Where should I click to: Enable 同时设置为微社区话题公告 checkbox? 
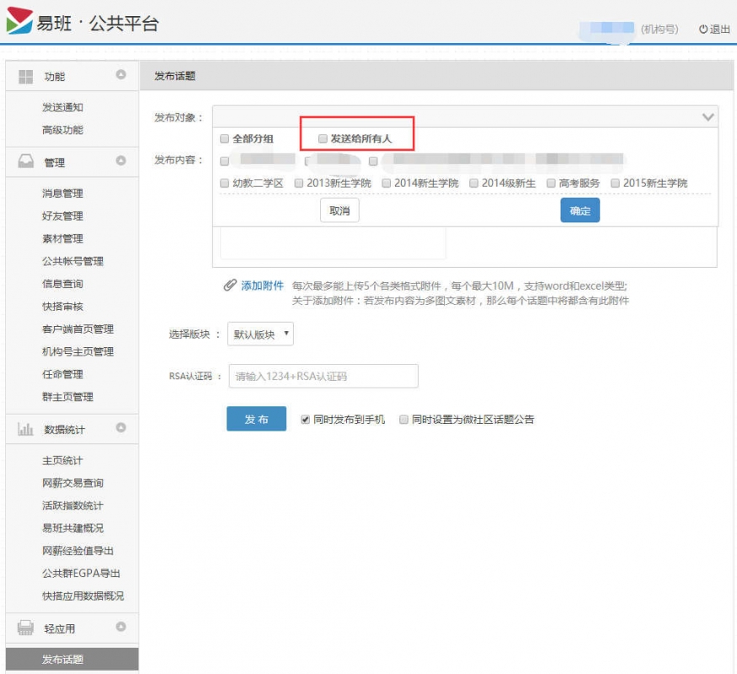404,419
